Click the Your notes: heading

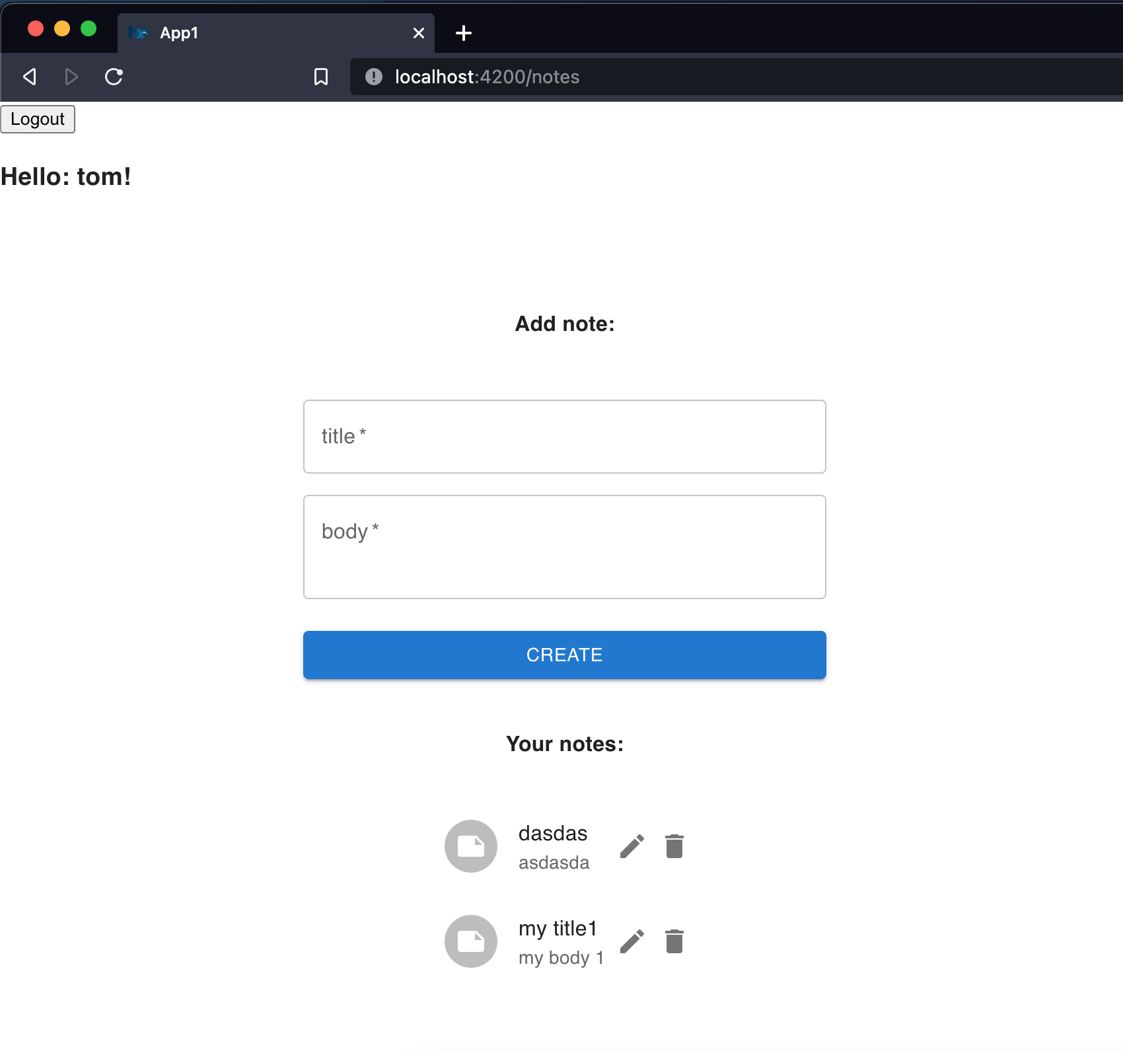[x=565, y=744]
